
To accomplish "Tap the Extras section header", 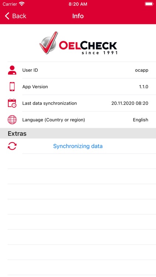I will (x=78, y=133).
